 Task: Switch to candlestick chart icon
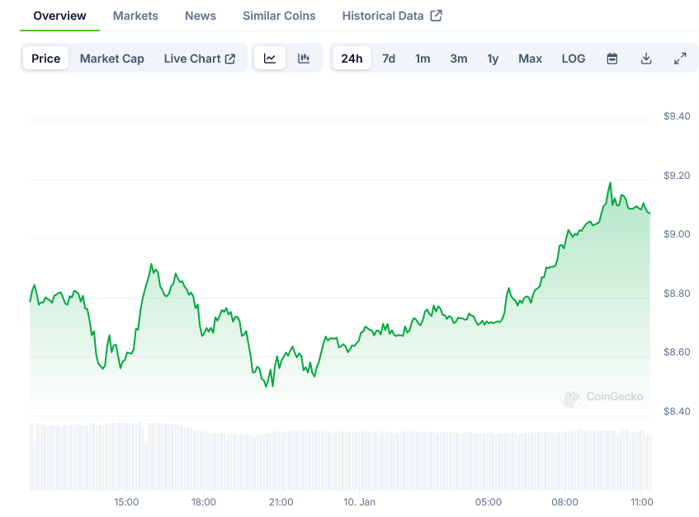pos(304,59)
